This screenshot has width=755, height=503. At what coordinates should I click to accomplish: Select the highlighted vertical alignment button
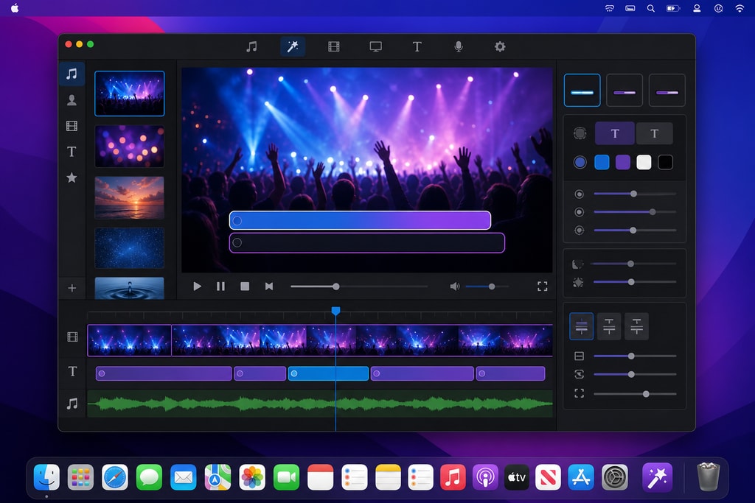point(581,326)
